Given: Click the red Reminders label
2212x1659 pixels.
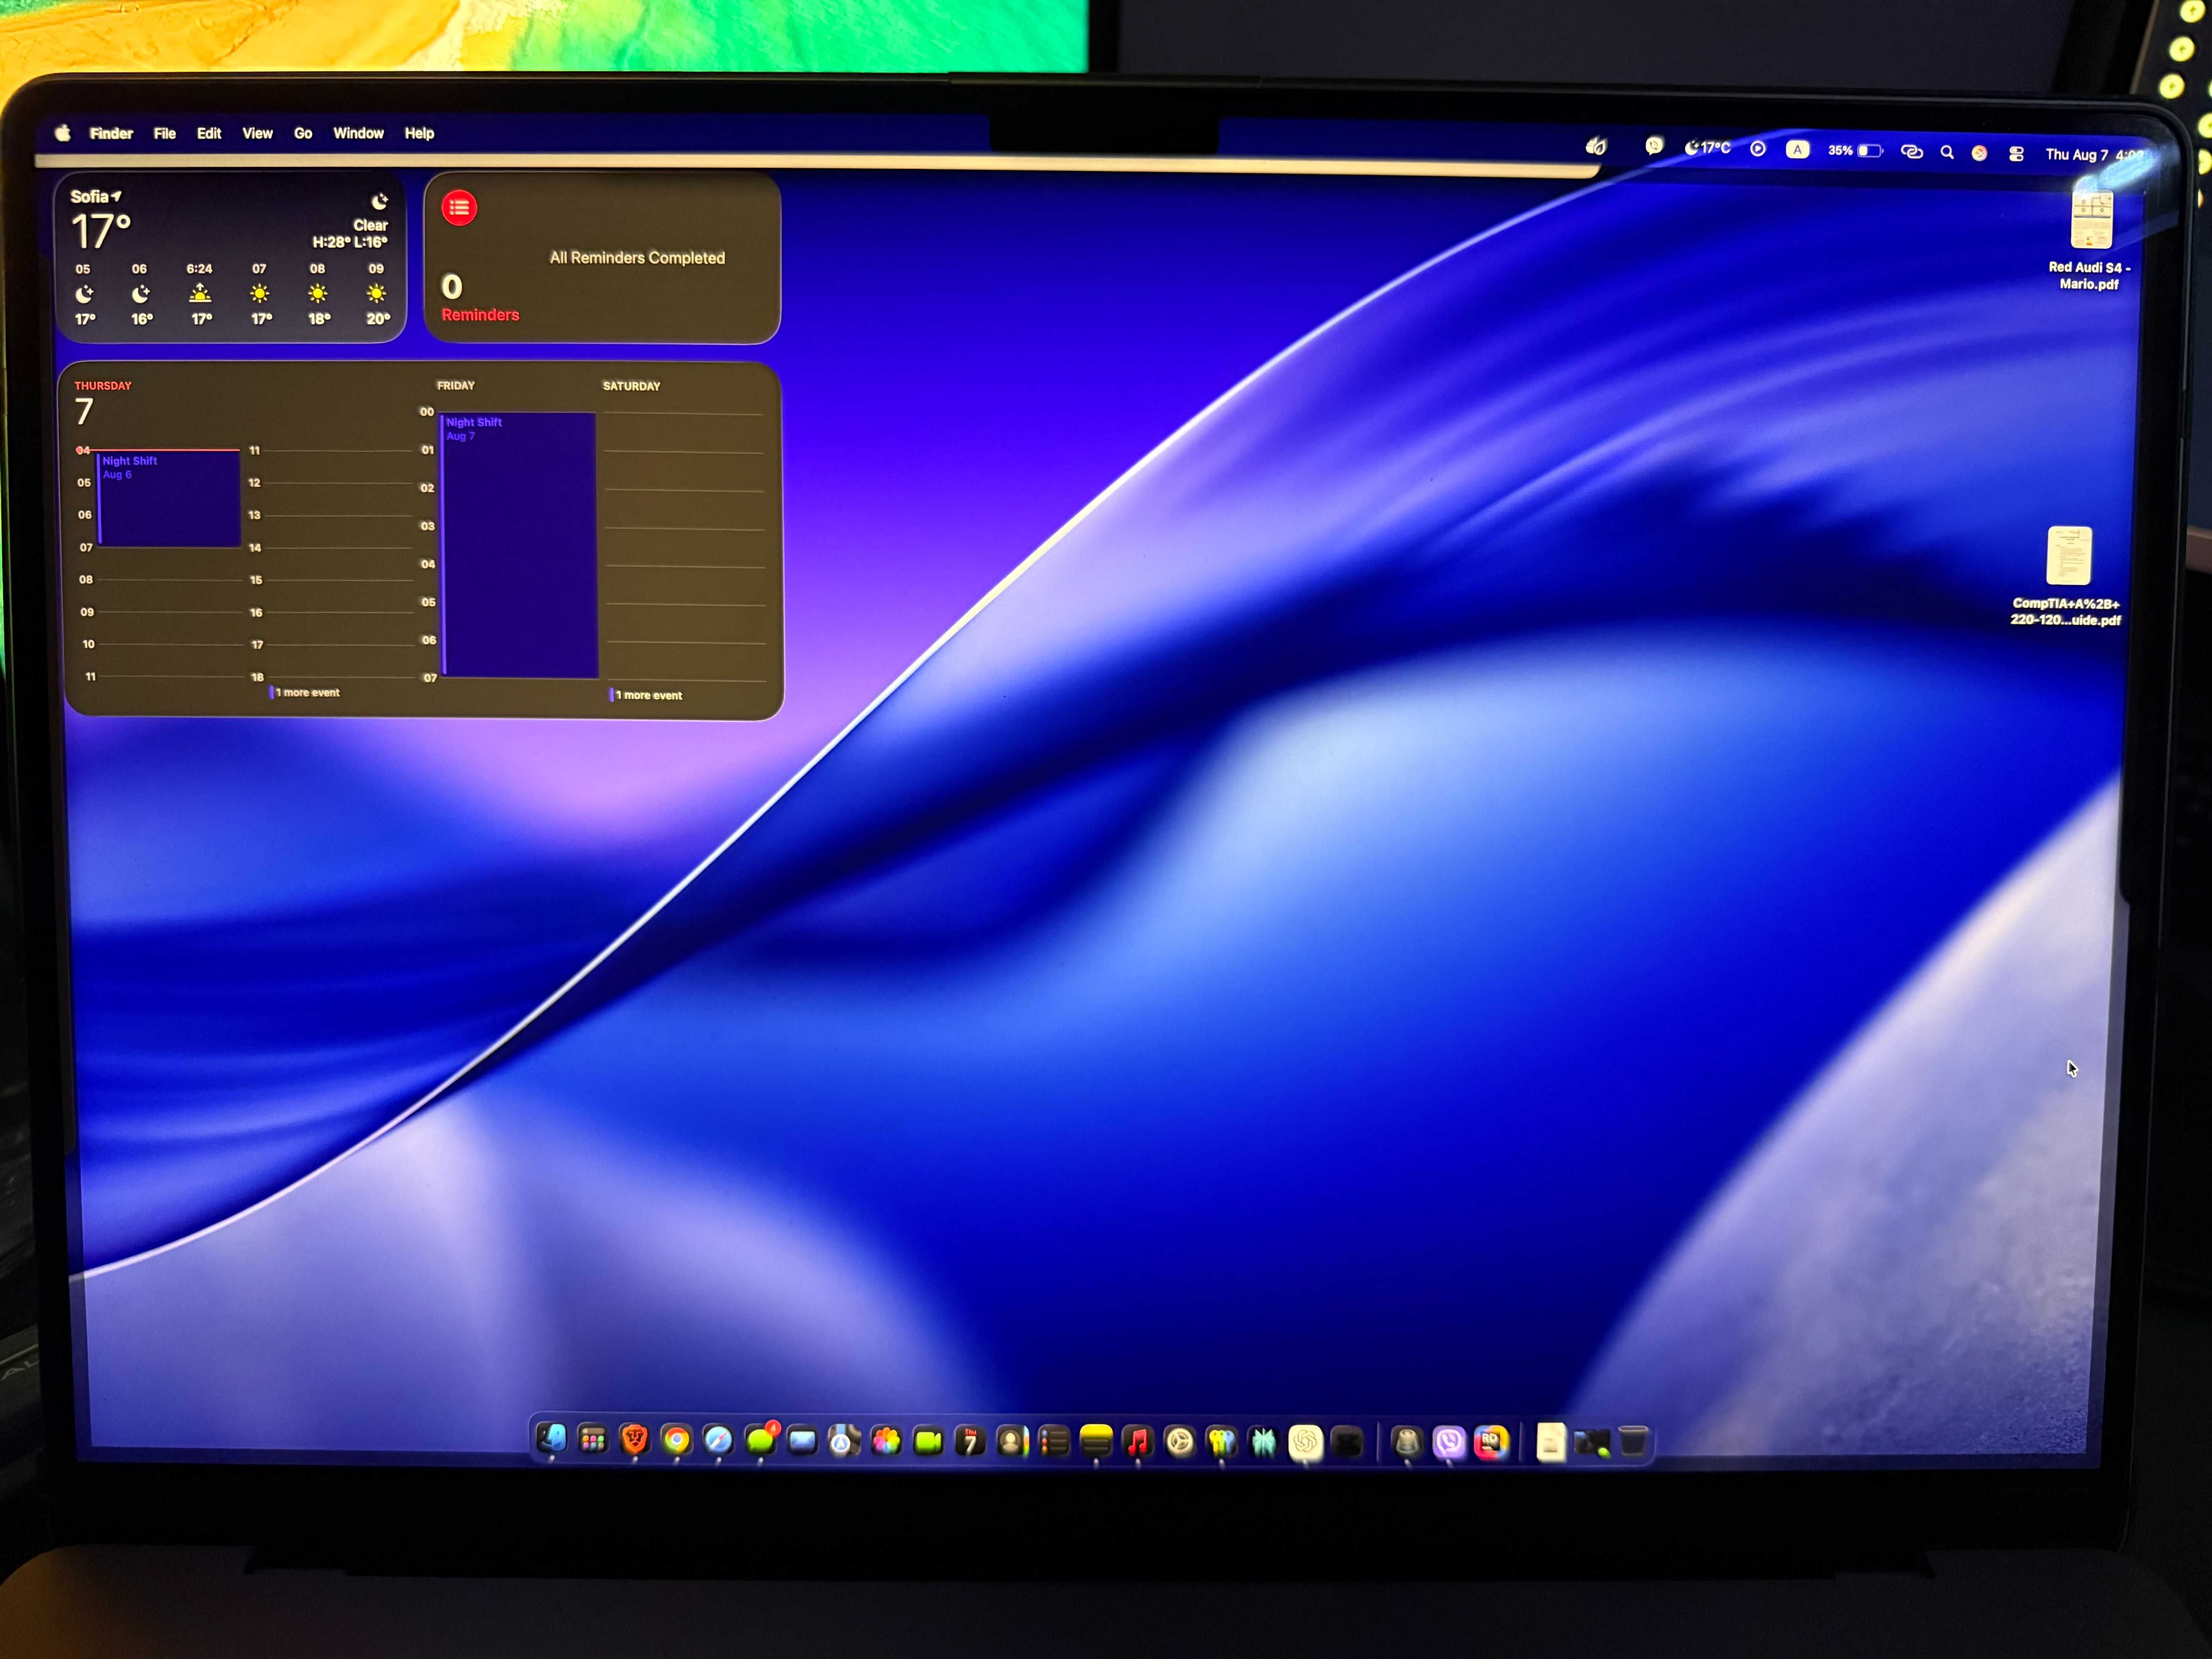Looking at the screenshot, I should [x=480, y=314].
